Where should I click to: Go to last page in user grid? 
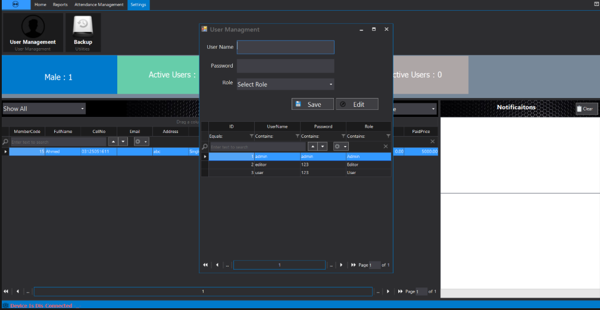[x=354, y=265]
